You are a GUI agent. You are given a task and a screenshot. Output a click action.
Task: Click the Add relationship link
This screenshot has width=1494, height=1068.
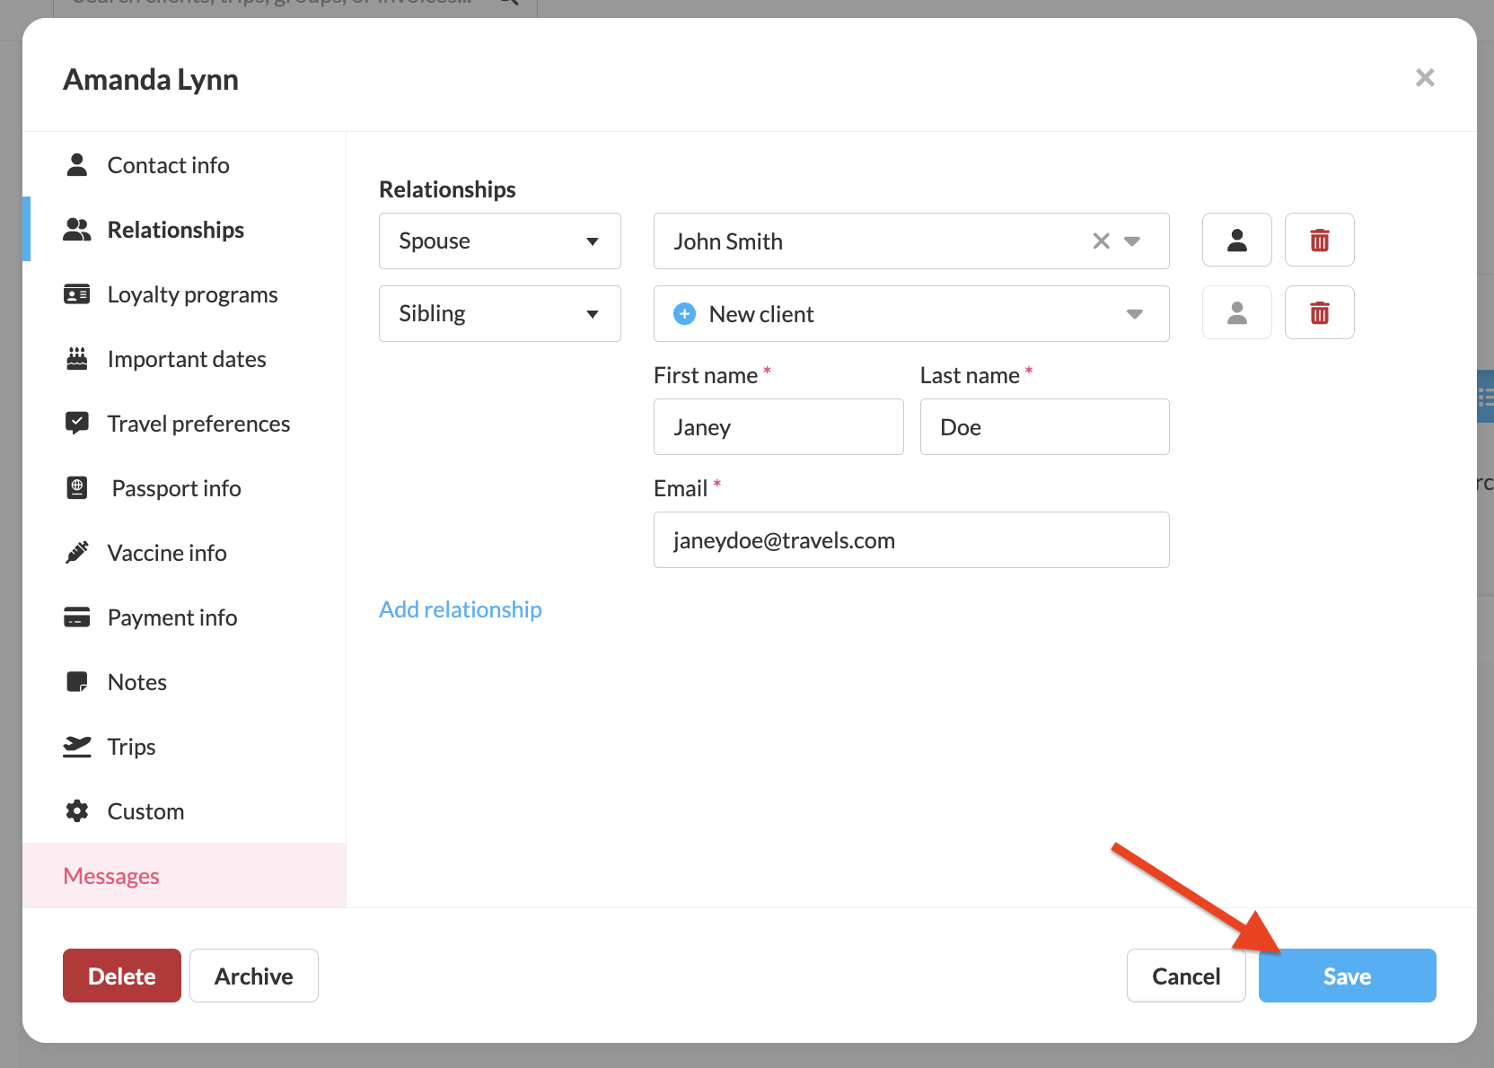pos(460,609)
